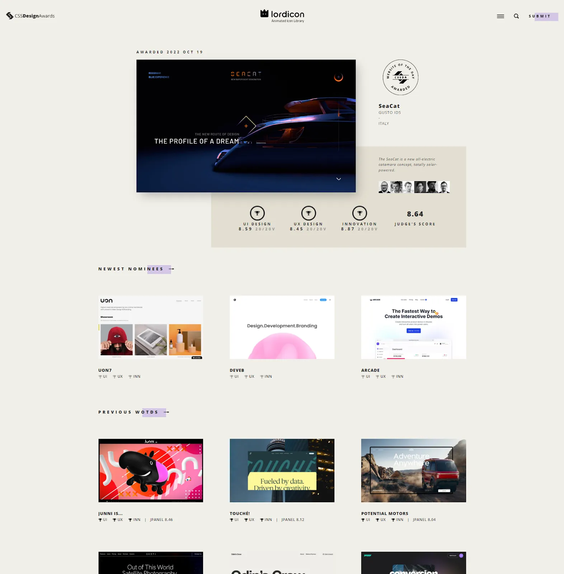Open the Odin's Crow thumbnail
This screenshot has height=574, width=564.
click(x=282, y=563)
